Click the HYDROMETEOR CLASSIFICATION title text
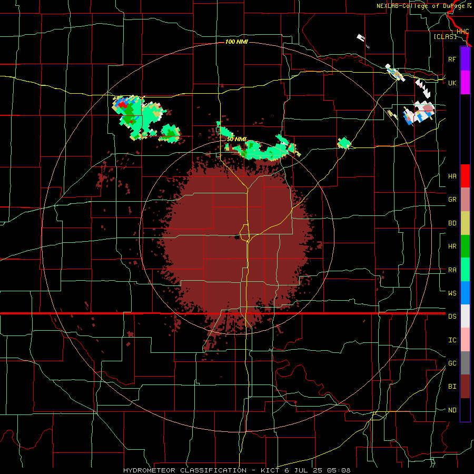The width and height of the screenshot is (474, 474). pyautogui.click(x=185, y=470)
